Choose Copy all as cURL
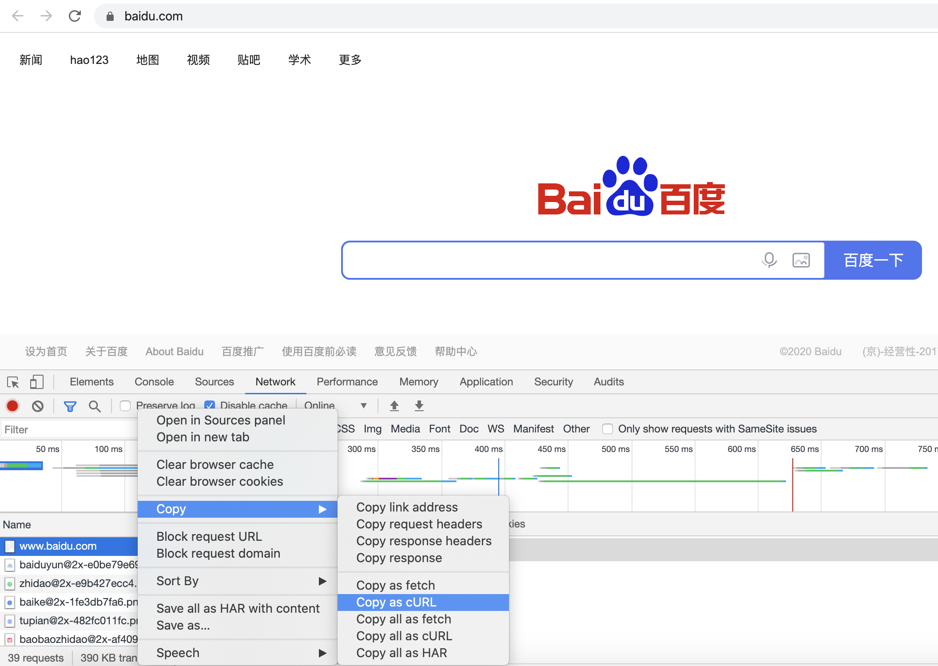Image resolution: width=938 pixels, height=666 pixels. click(423, 636)
